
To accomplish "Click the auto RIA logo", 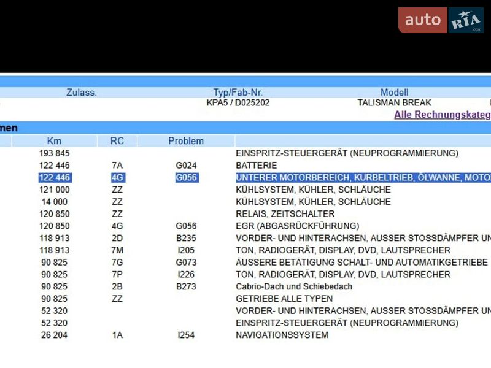I will (440, 20).
